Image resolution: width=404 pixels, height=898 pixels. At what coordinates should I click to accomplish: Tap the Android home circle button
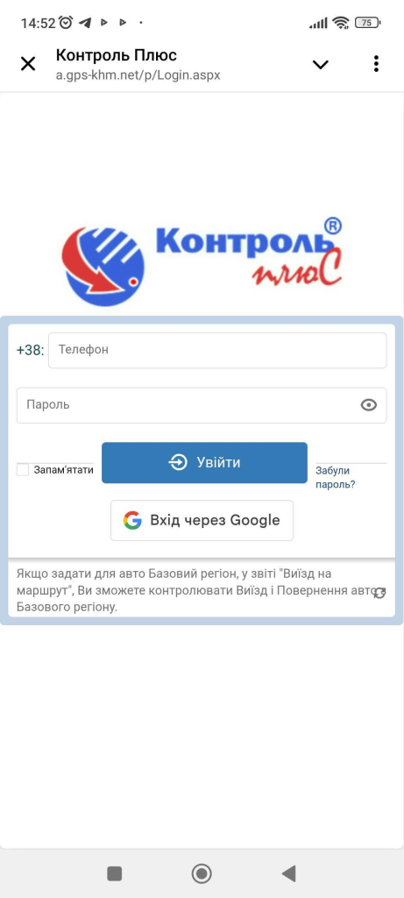(x=202, y=873)
